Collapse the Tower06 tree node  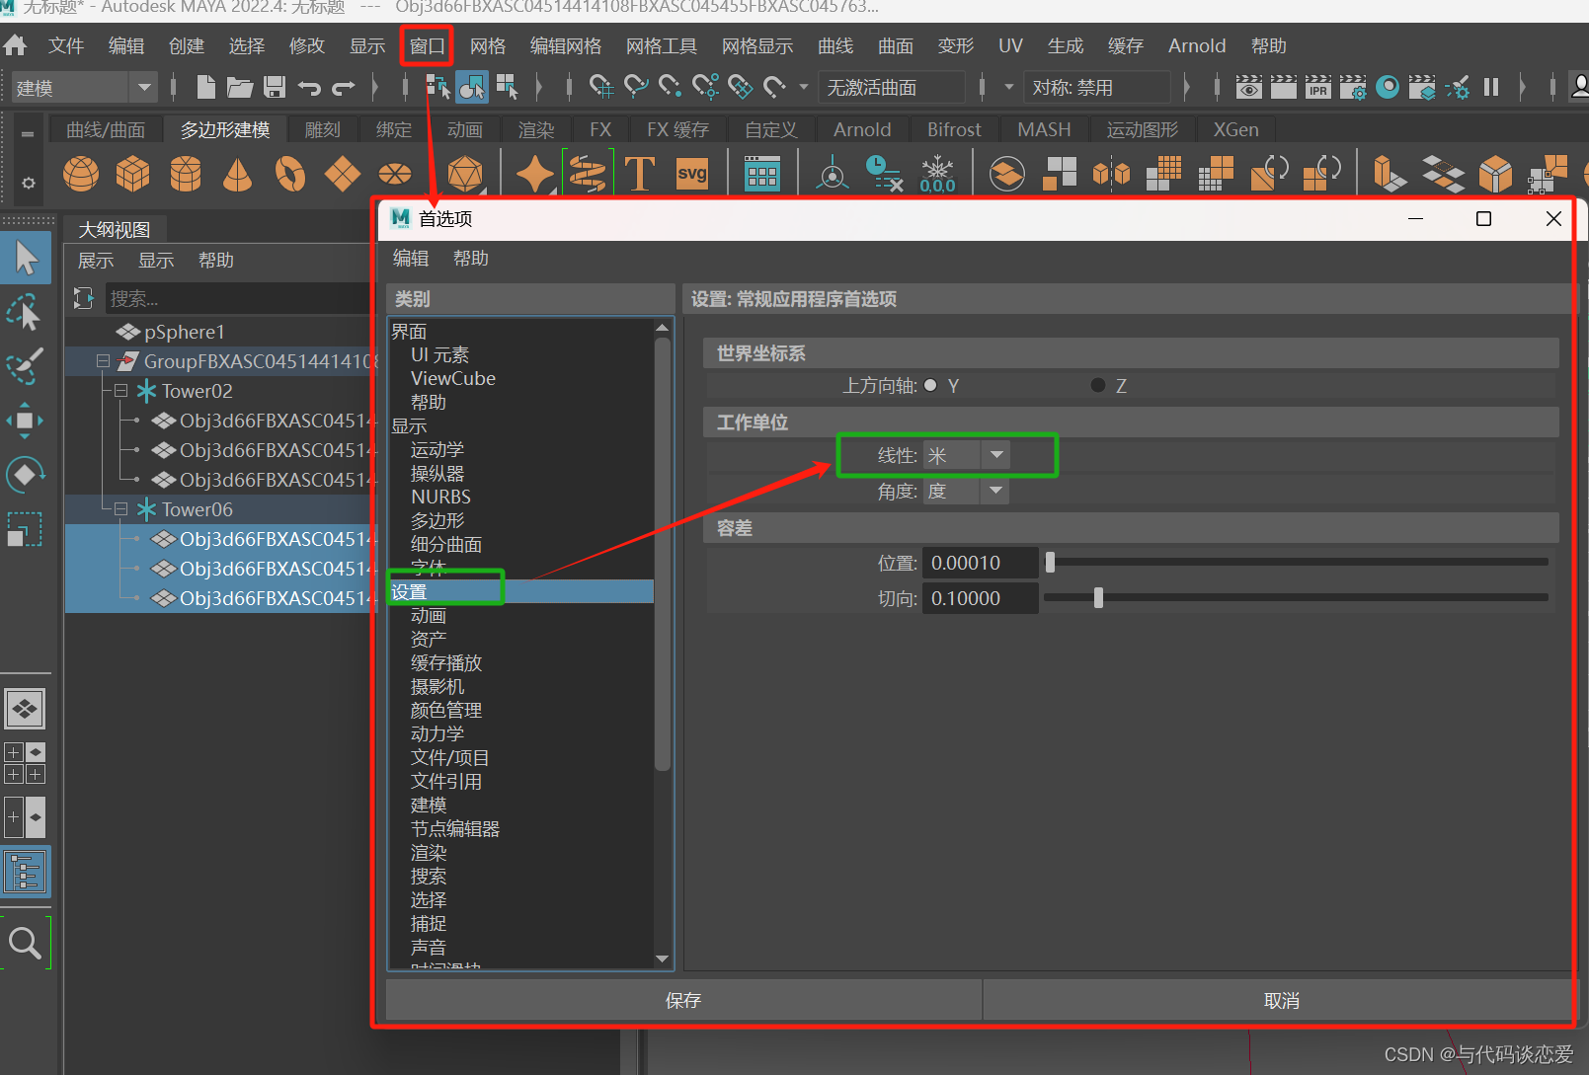click(120, 509)
